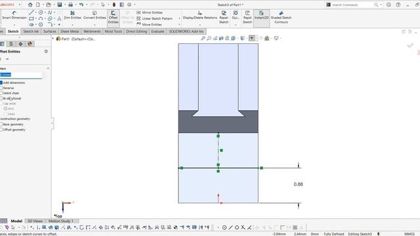Open the Trim Entities dropdown arrow
The height and width of the screenshot is (236, 420).
[73, 25]
